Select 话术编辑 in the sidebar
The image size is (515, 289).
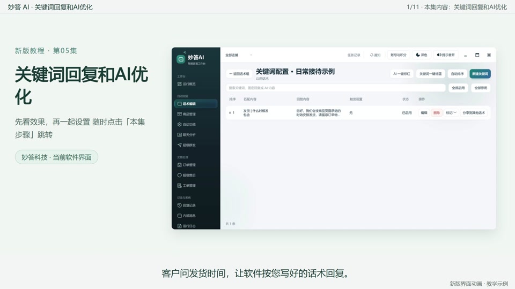tap(196, 103)
